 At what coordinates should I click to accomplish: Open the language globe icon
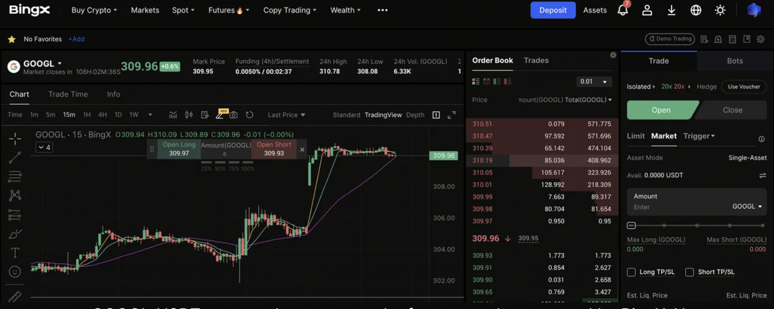click(x=695, y=10)
